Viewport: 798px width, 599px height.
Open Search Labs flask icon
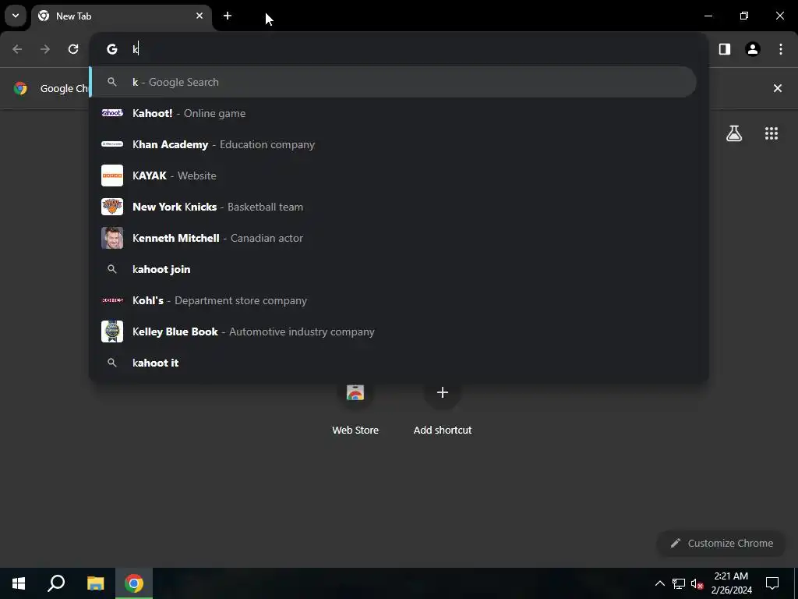coord(734,133)
